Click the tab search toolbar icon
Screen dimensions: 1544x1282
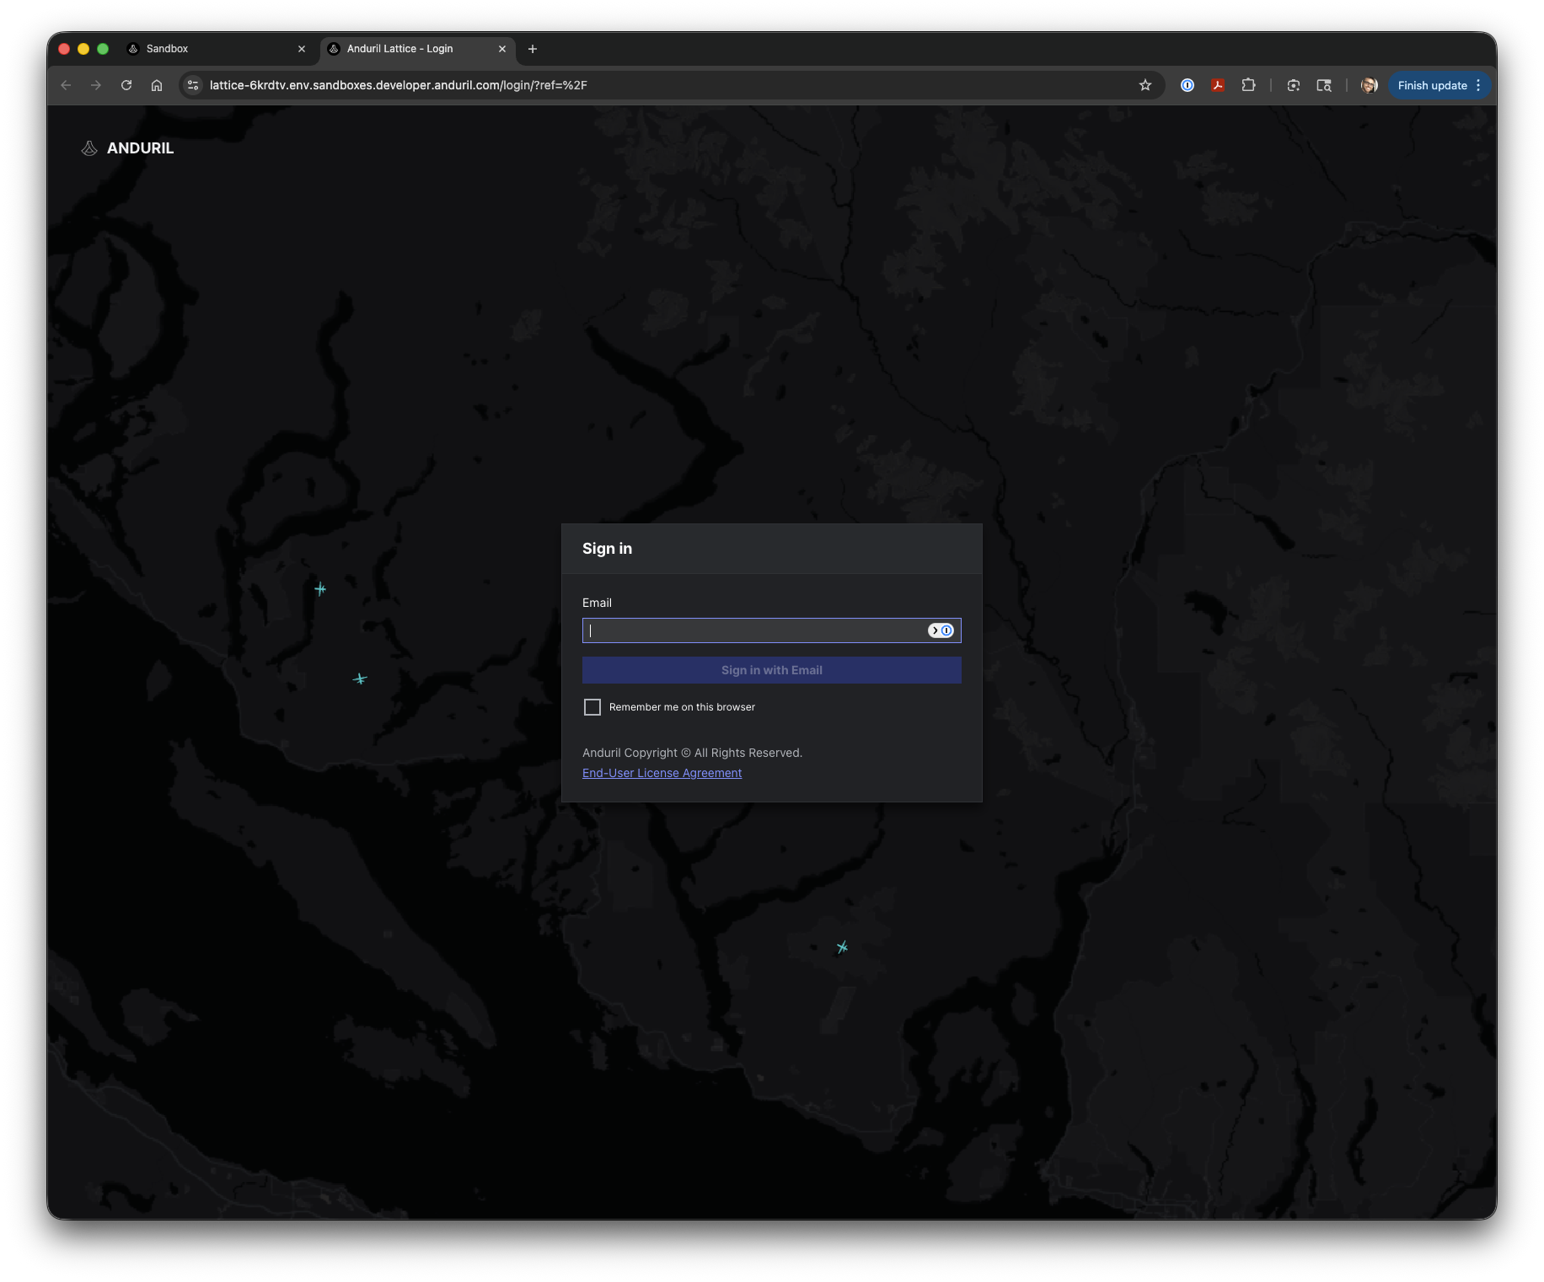pyautogui.click(x=1324, y=85)
